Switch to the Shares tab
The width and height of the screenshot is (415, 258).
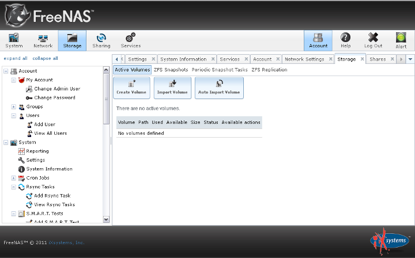[378, 59]
